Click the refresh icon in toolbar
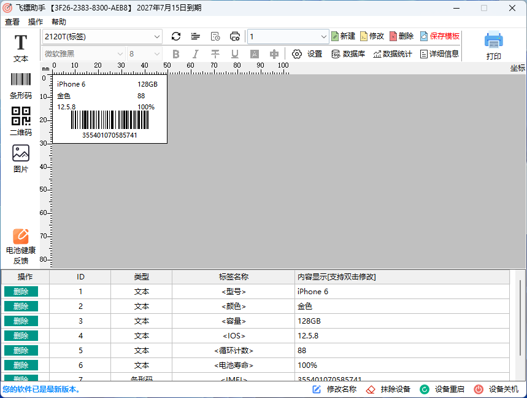 (x=176, y=36)
